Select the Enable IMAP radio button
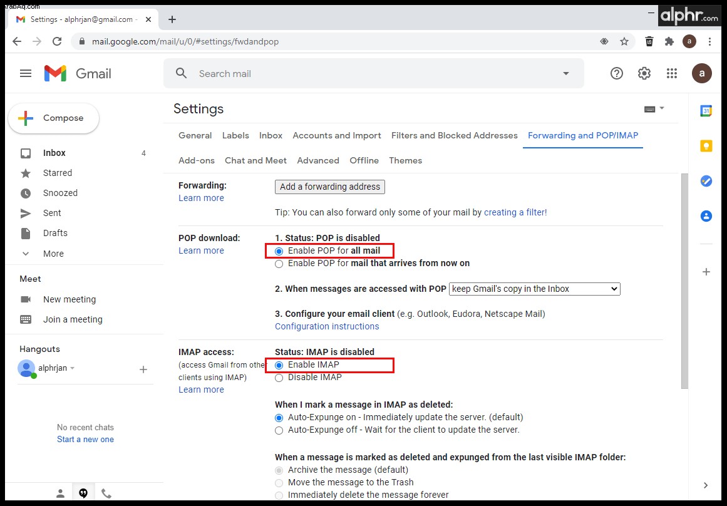The width and height of the screenshot is (727, 506). click(x=279, y=366)
